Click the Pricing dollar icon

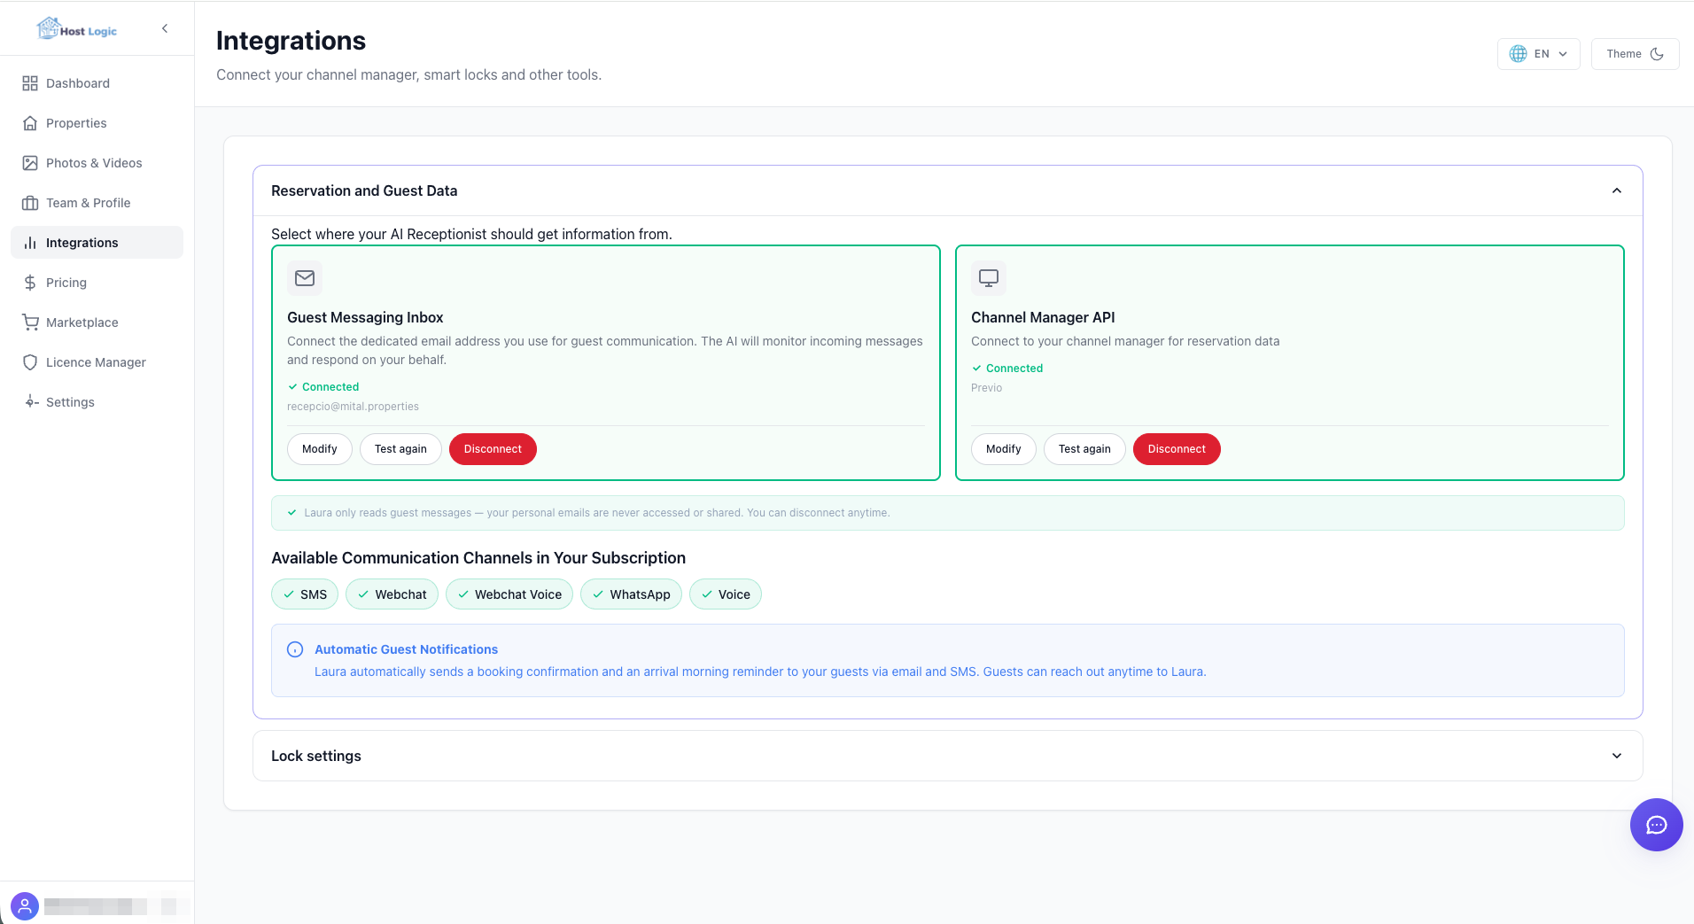click(30, 283)
